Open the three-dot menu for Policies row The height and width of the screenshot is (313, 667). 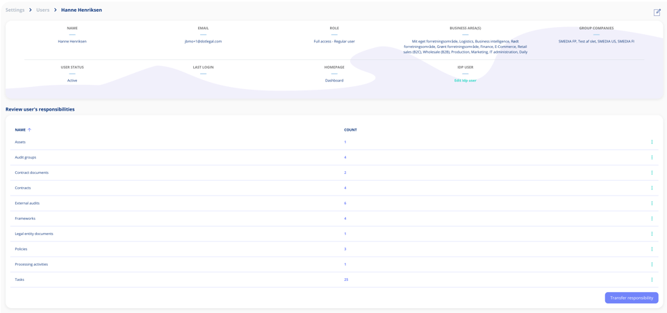[x=652, y=249]
